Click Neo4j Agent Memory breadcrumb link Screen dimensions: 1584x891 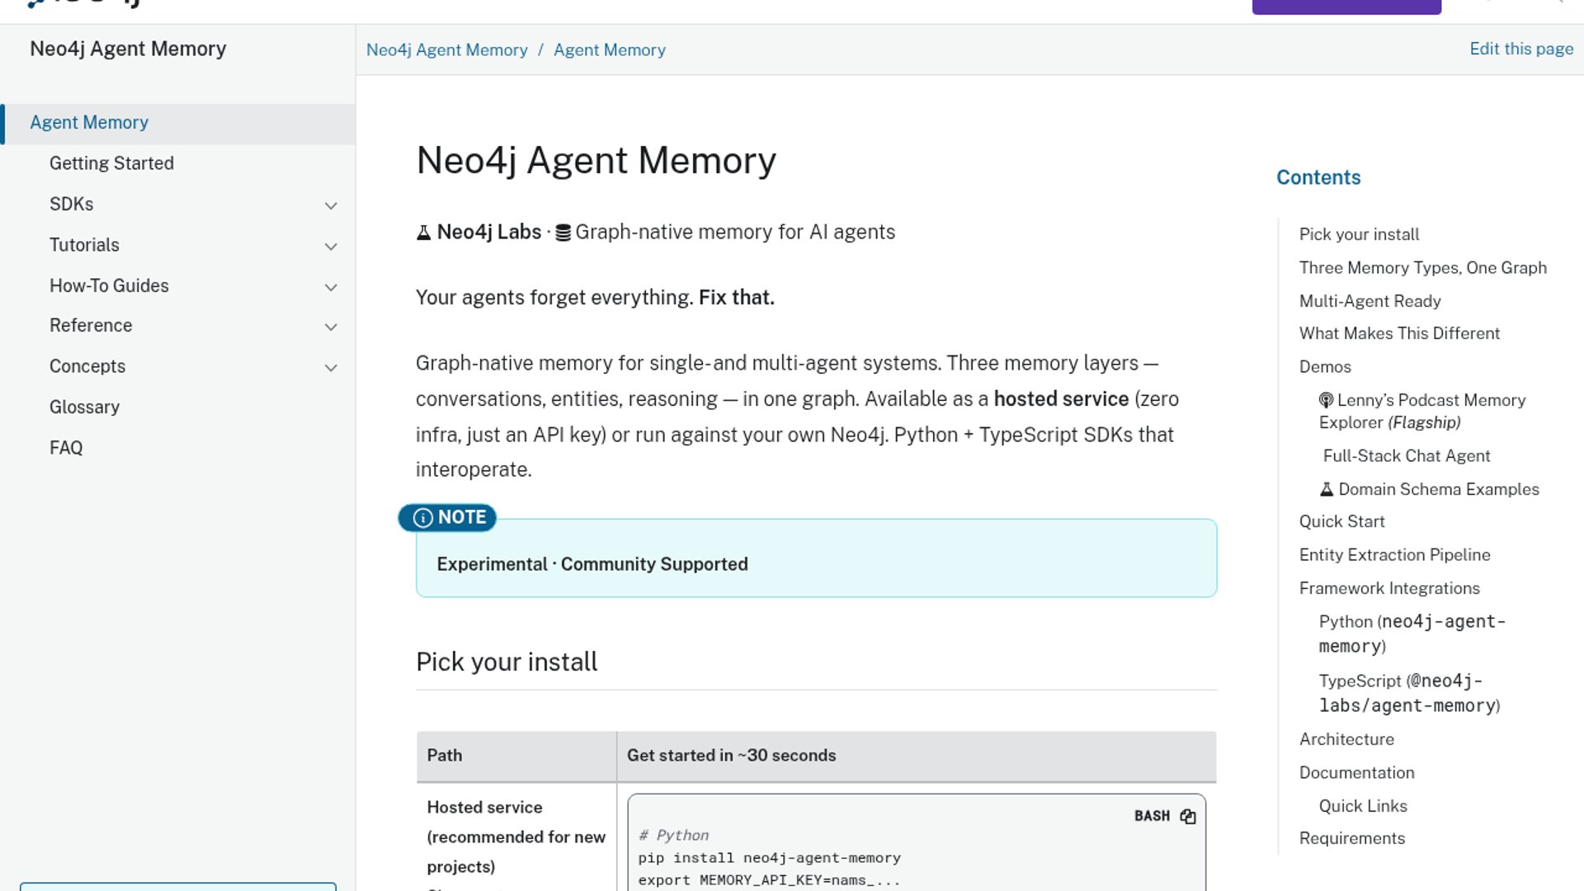tap(447, 50)
